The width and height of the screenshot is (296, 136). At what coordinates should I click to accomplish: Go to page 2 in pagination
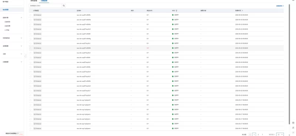258,135
